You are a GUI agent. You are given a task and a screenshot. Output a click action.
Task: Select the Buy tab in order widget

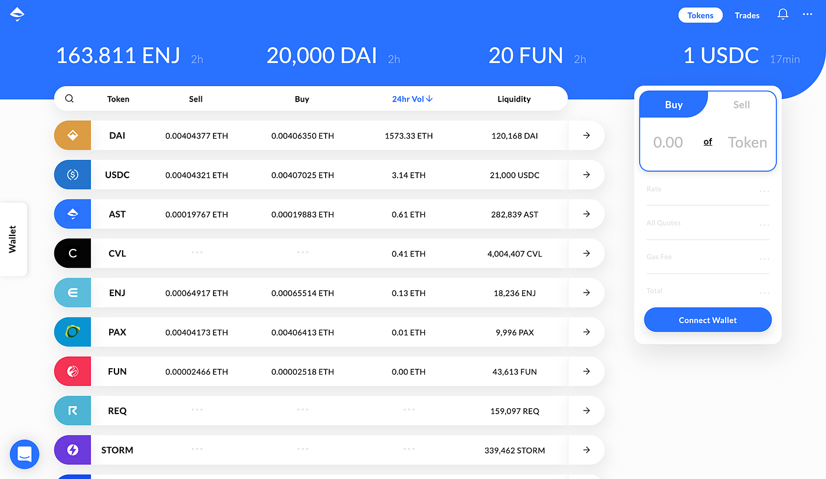(x=674, y=104)
